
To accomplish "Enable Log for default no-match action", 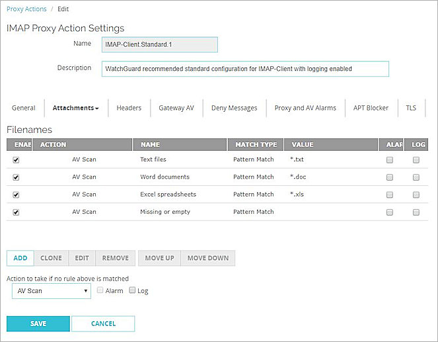I will click(132, 290).
